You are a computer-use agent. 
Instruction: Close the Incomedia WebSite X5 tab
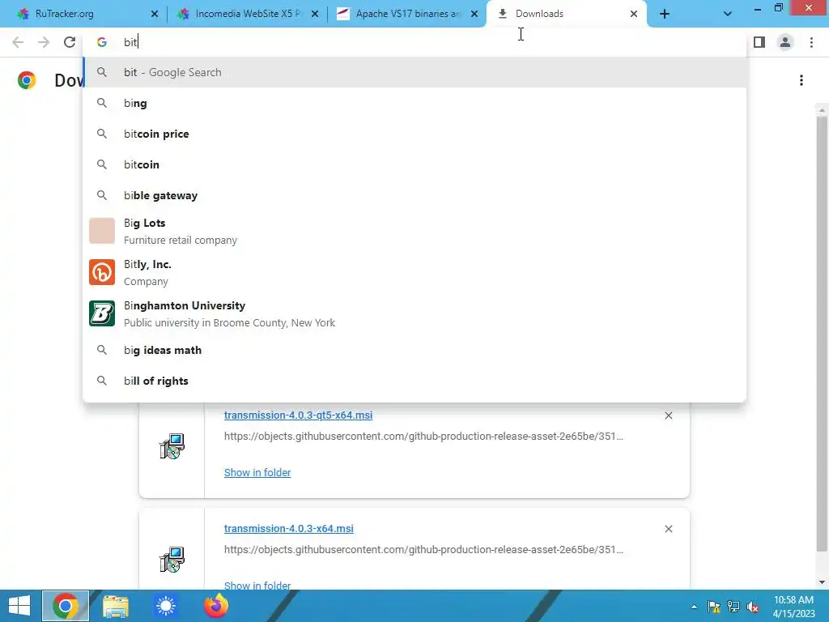point(315,14)
